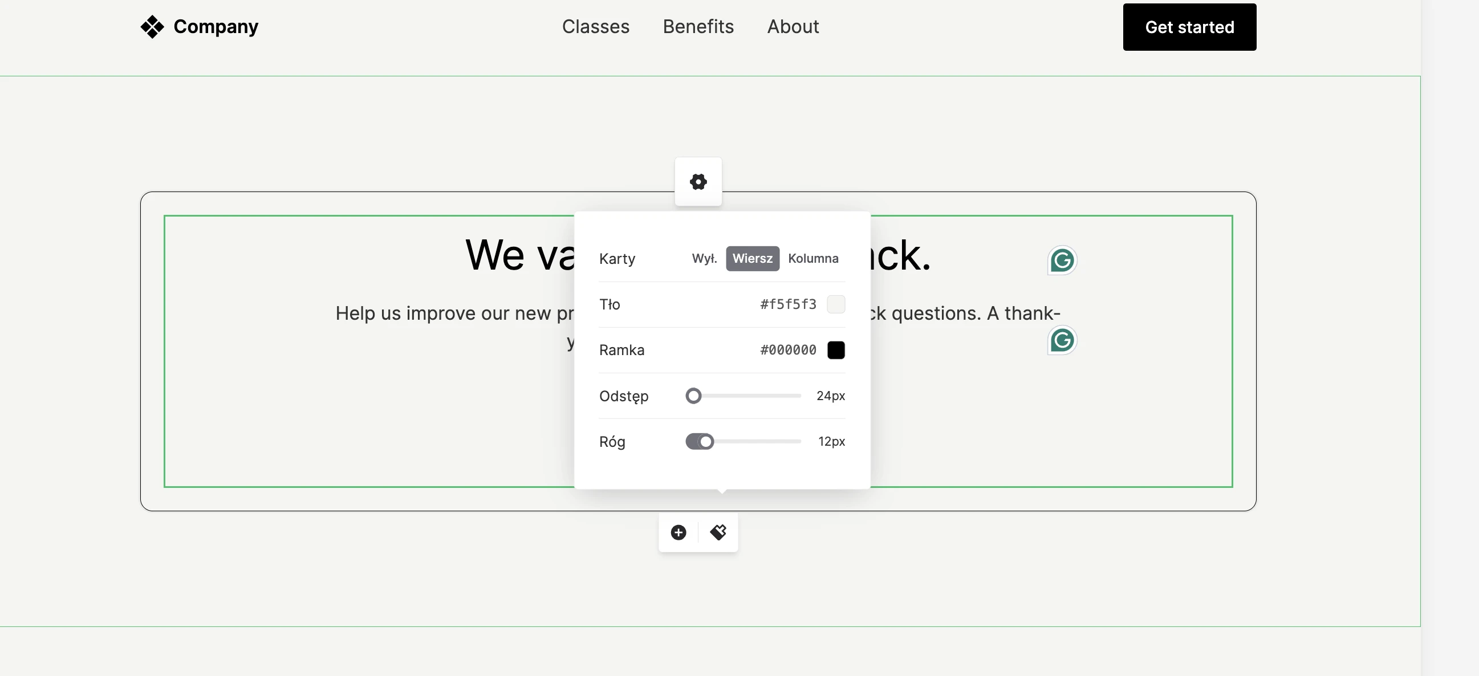This screenshot has width=1479, height=676.
Task: Click the Grammarly icon beside the paragraph
Action: (x=1062, y=340)
